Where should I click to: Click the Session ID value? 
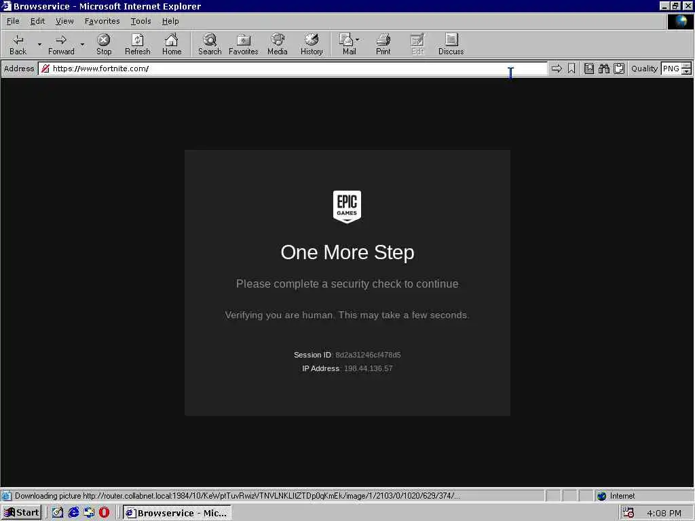[368, 355]
